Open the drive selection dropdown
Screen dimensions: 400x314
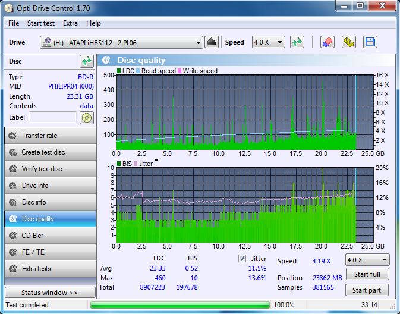[121, 42]
